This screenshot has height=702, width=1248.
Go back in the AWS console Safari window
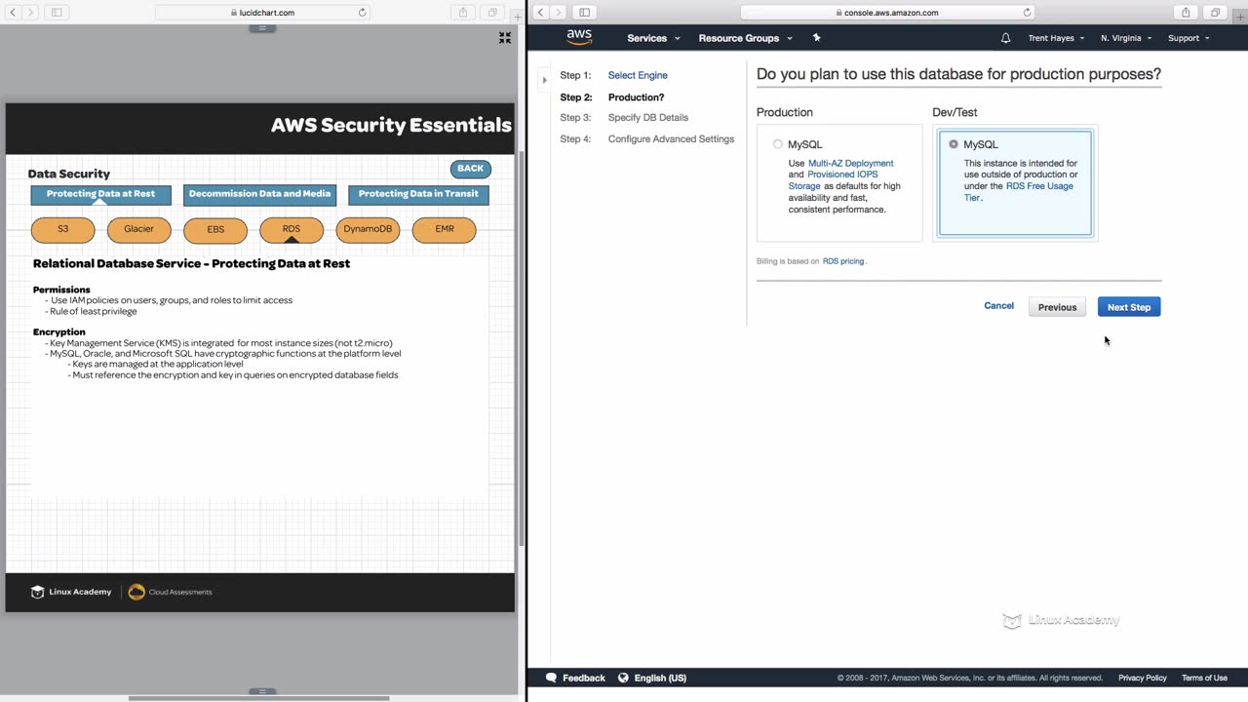(540, 13)
